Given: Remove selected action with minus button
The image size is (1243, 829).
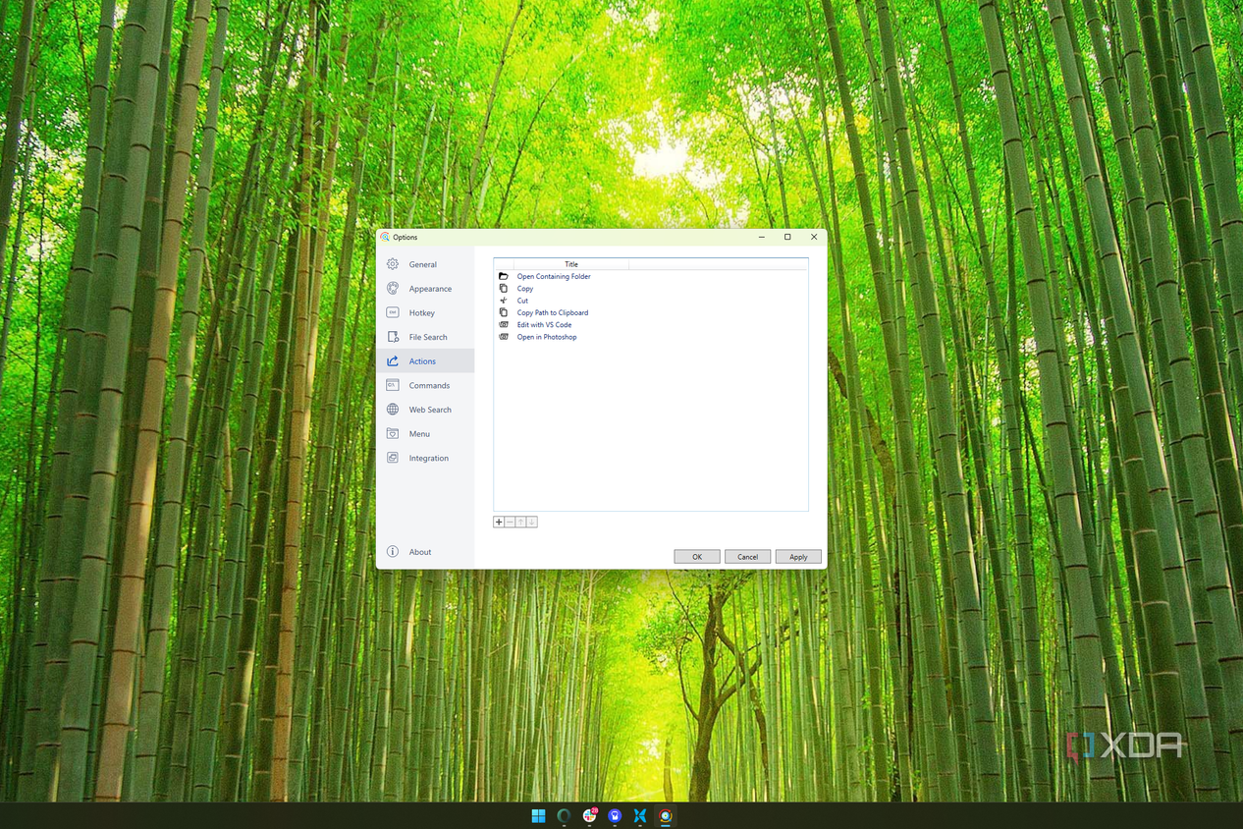Looking at the screenshot, I should (x=510, y=522).
